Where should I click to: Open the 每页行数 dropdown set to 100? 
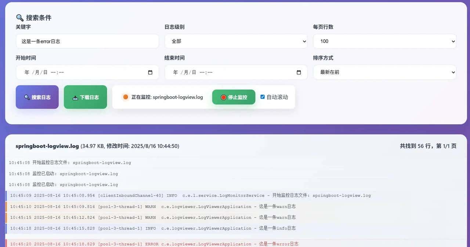(x=385, y=41)
